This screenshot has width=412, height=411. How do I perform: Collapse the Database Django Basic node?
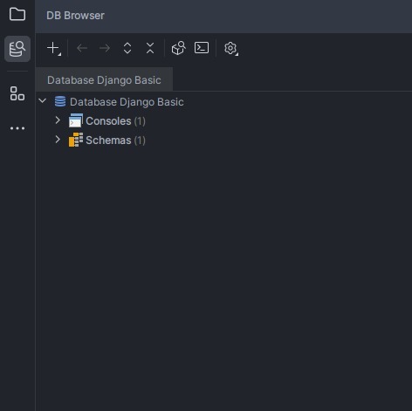pos(43,101)
